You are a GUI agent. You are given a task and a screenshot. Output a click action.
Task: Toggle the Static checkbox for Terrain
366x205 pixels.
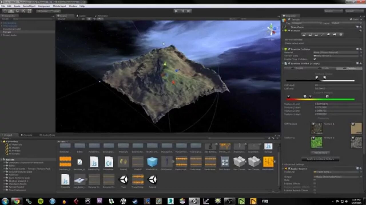(x=351, y=19)
